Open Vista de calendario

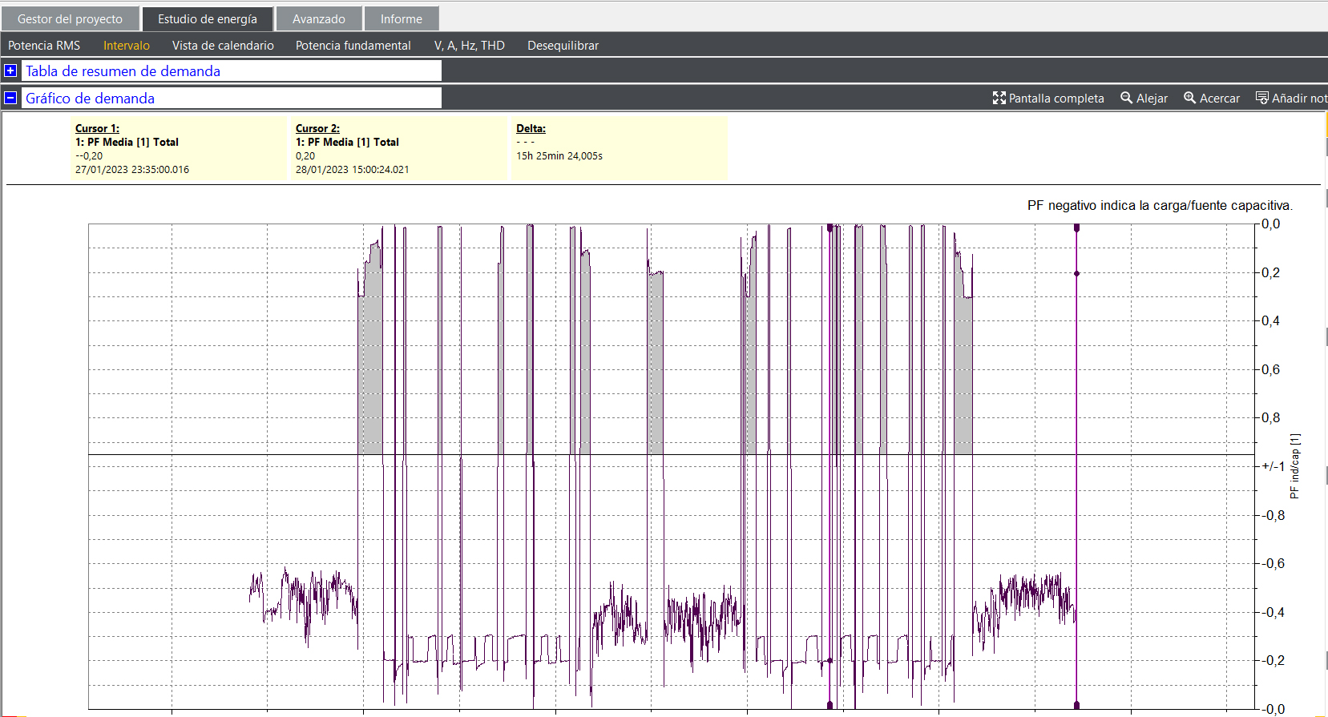[223, 46]
